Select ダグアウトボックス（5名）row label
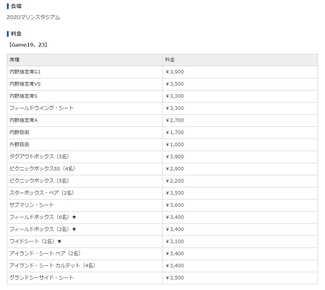This screenshot has height=290, width=325. [x=39, y=157]
